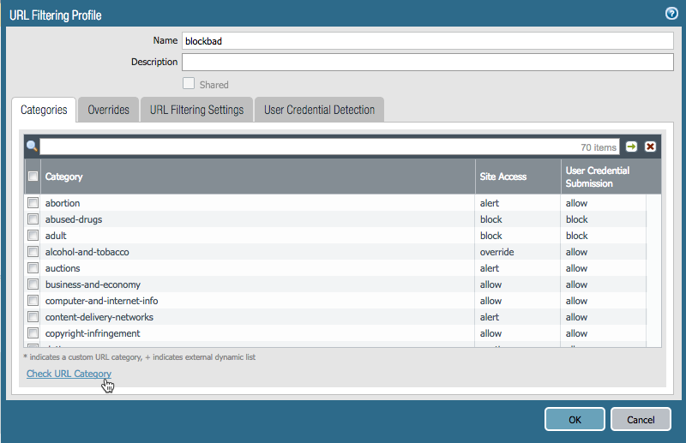Open User Credential Submission value for auctions
The width and height of the screenshot is (686, 443).
[576, 268]
